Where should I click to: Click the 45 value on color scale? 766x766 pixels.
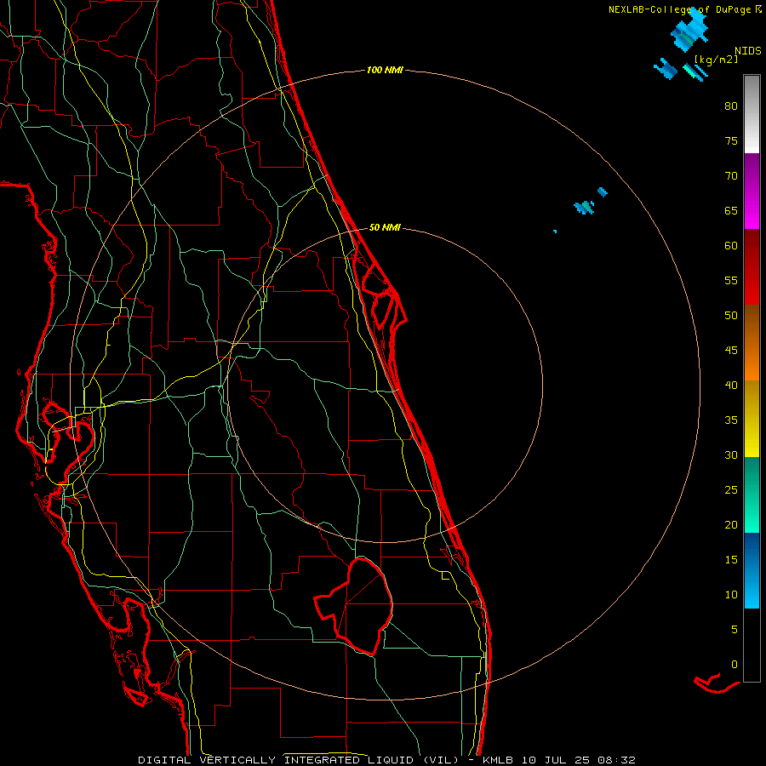click(731, 351)
